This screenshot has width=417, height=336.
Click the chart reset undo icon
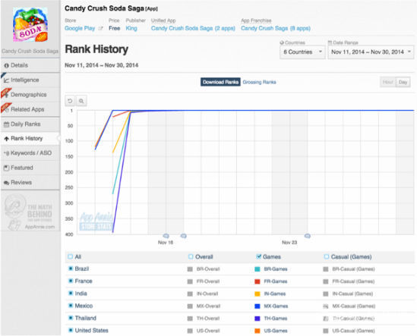70,101
